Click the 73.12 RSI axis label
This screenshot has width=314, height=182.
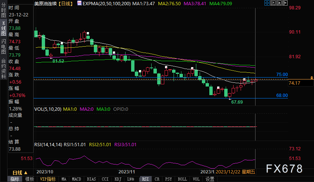click(x=295, y=149)
